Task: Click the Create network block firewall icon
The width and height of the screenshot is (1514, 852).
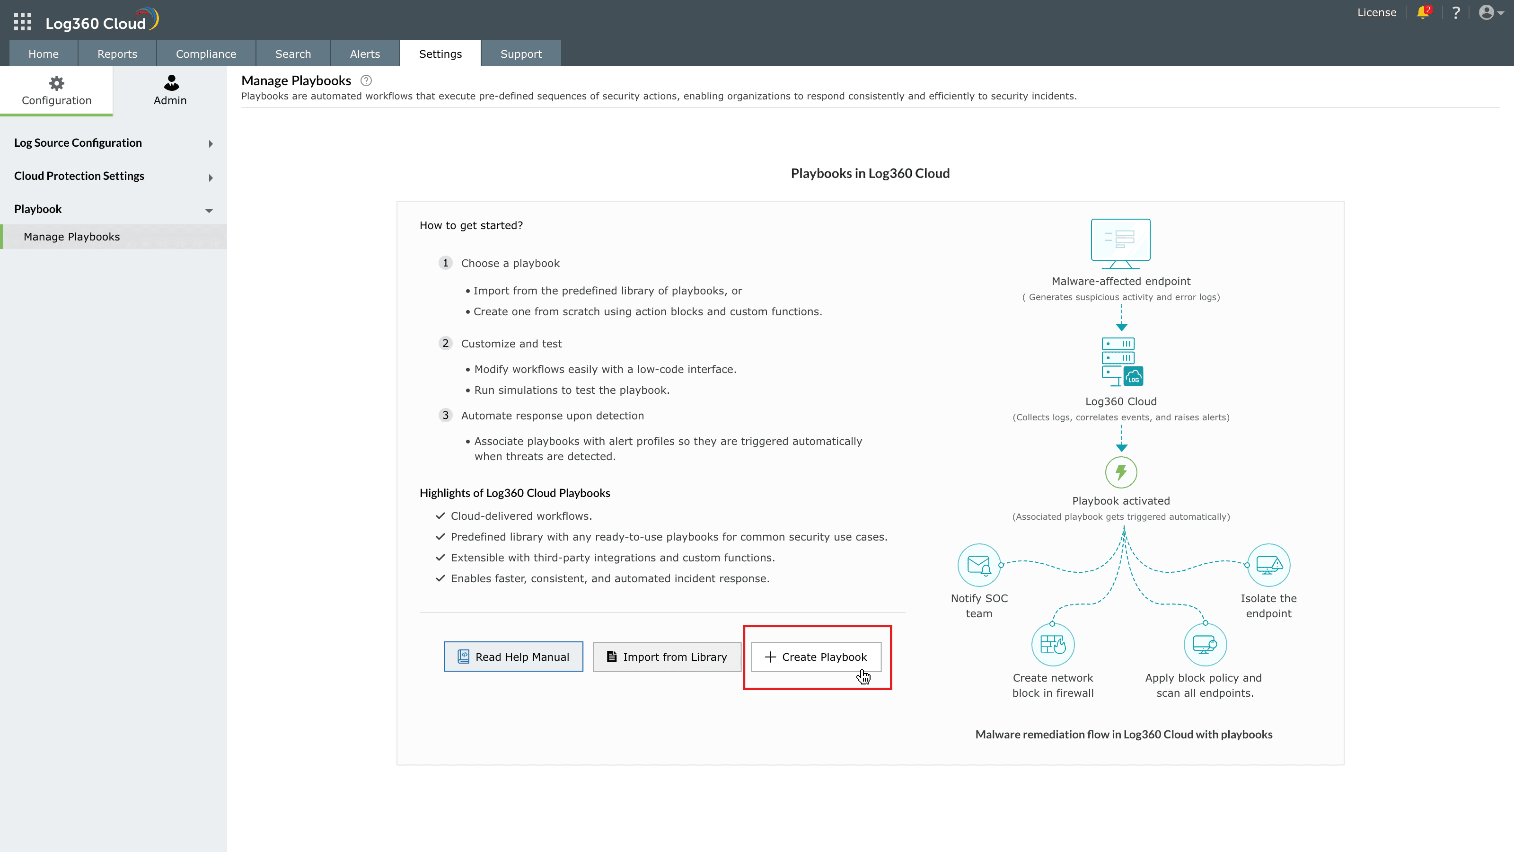Action: (1053, 644)
